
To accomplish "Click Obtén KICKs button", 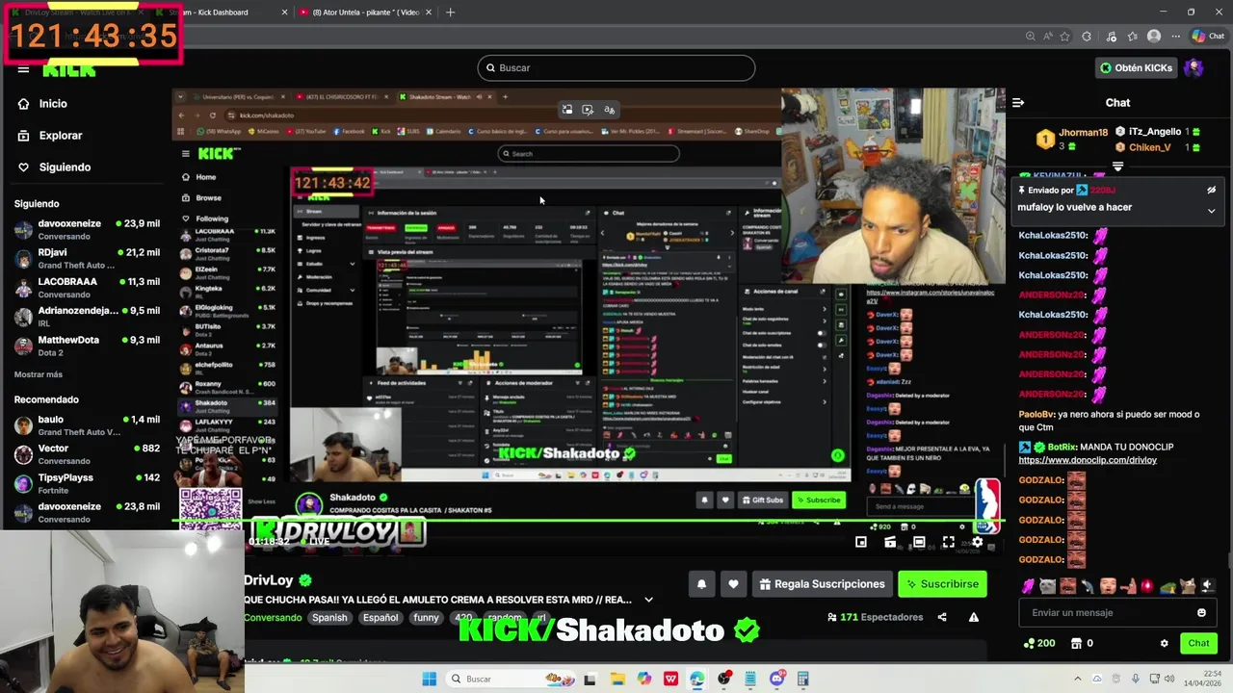I will (x=1137, y=68).
